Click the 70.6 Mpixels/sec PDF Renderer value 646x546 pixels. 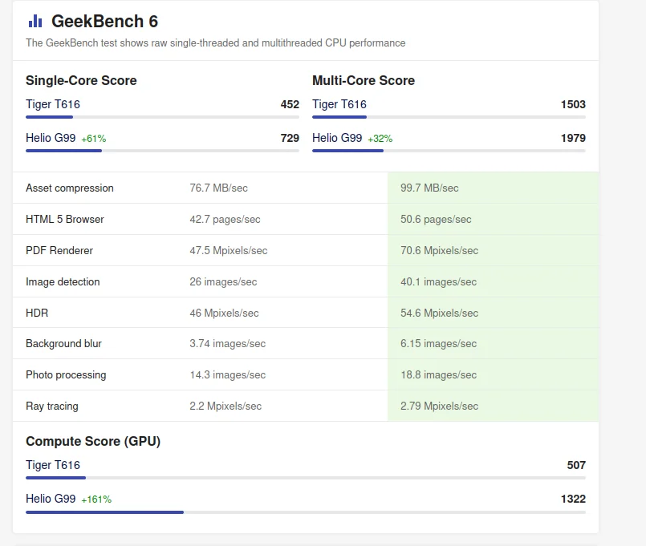tap(439, 251)
